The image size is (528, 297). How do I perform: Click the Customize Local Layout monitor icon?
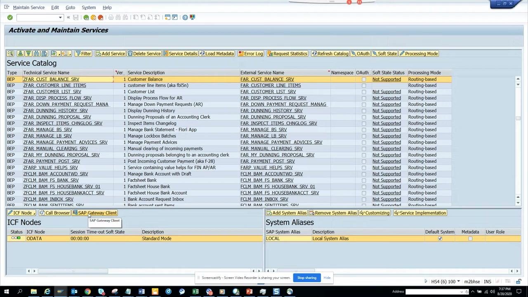[x=192, y=17]
